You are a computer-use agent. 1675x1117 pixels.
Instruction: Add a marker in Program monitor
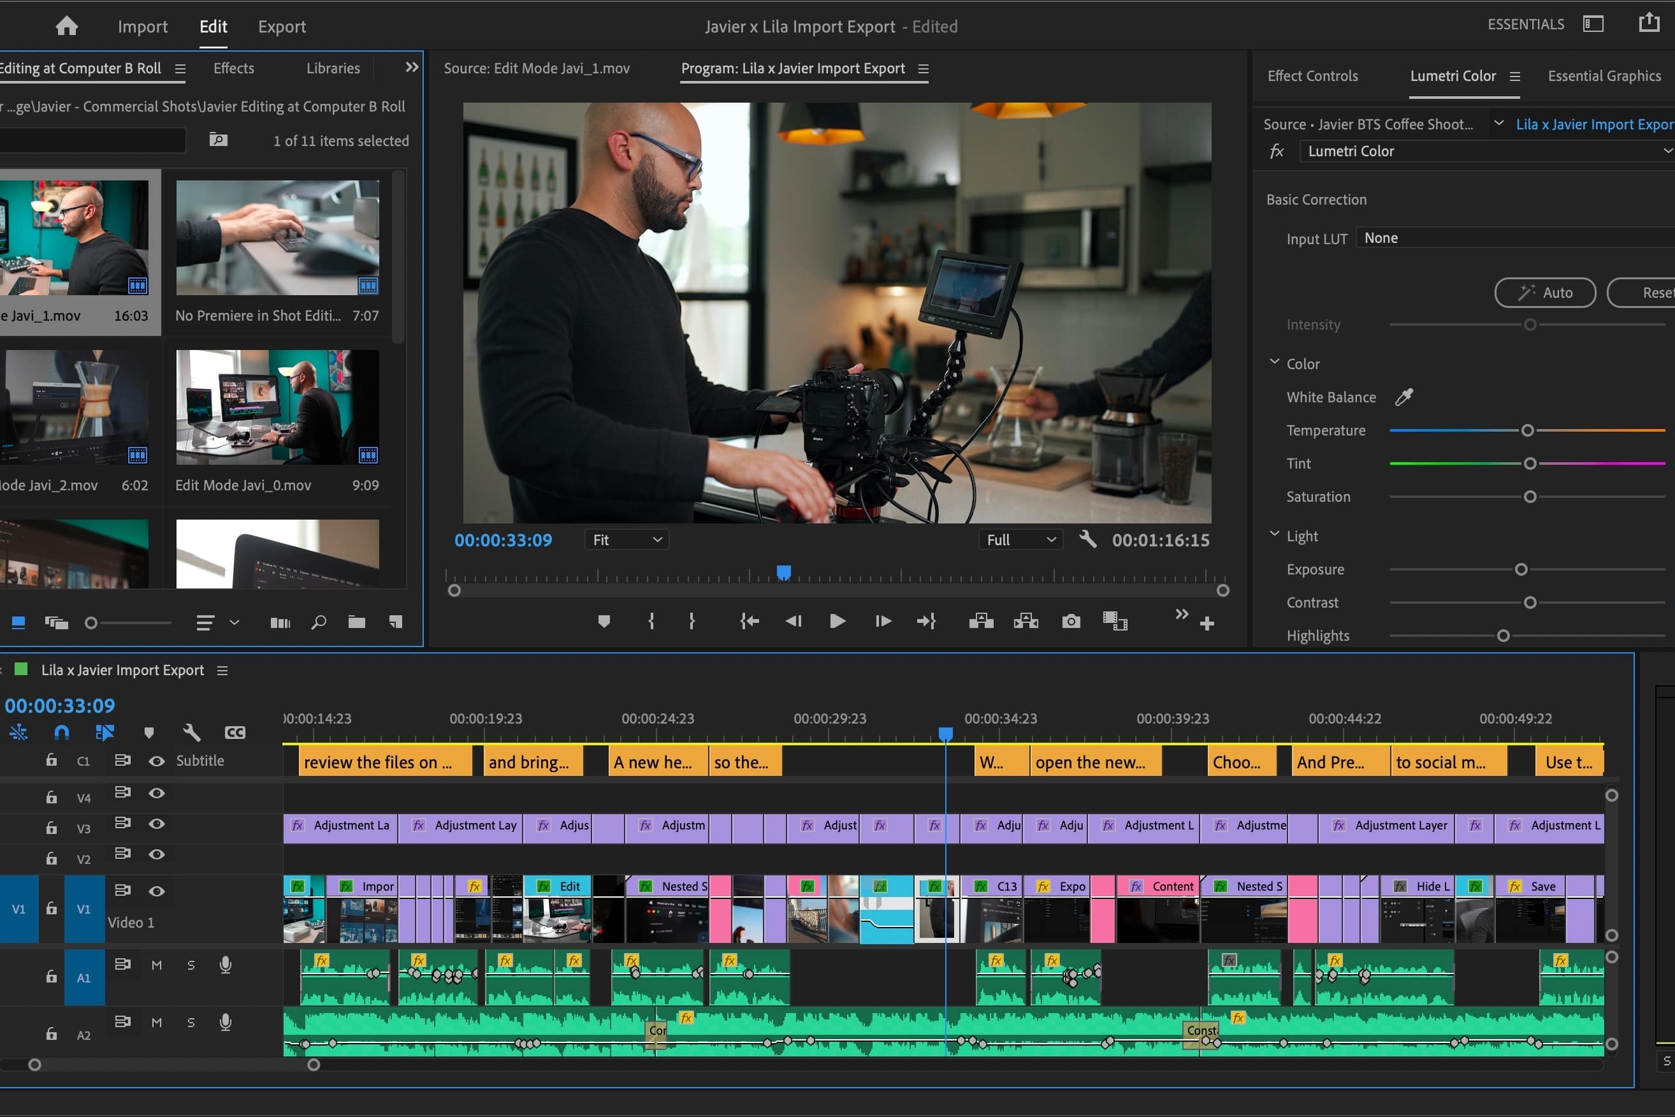pos(603,622)
